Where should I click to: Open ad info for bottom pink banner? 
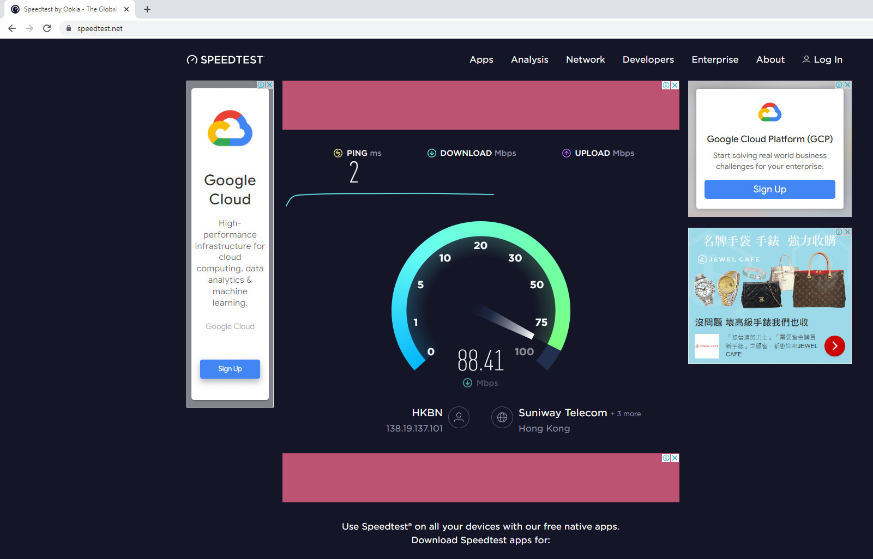click(x=666, y=458)
